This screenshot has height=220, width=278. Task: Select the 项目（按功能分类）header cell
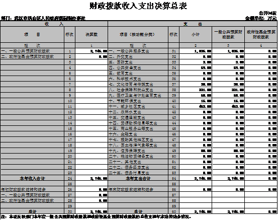tap(138, 35)
